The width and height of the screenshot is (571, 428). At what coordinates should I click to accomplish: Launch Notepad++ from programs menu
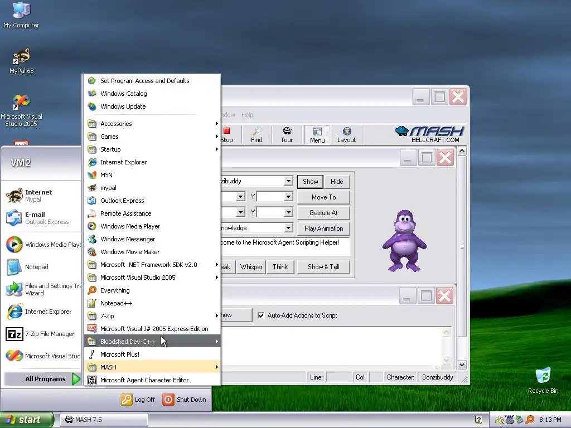click(153, 303)
